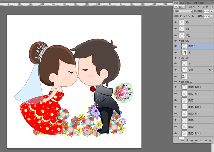Delete layer trash icon
Screen dimensions: 214x152
(210, 141)
